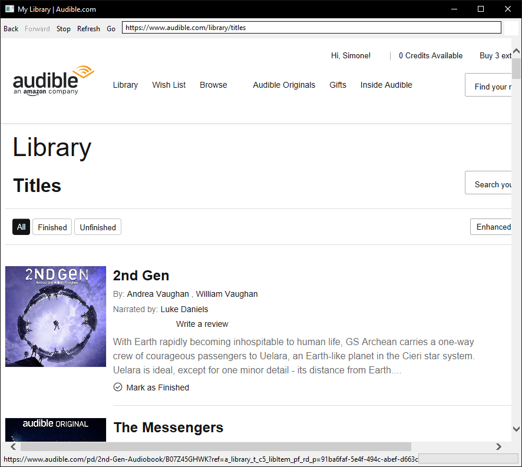The image size is (522, 467).
Task: Select the All filter
Action: click(21, 227)
